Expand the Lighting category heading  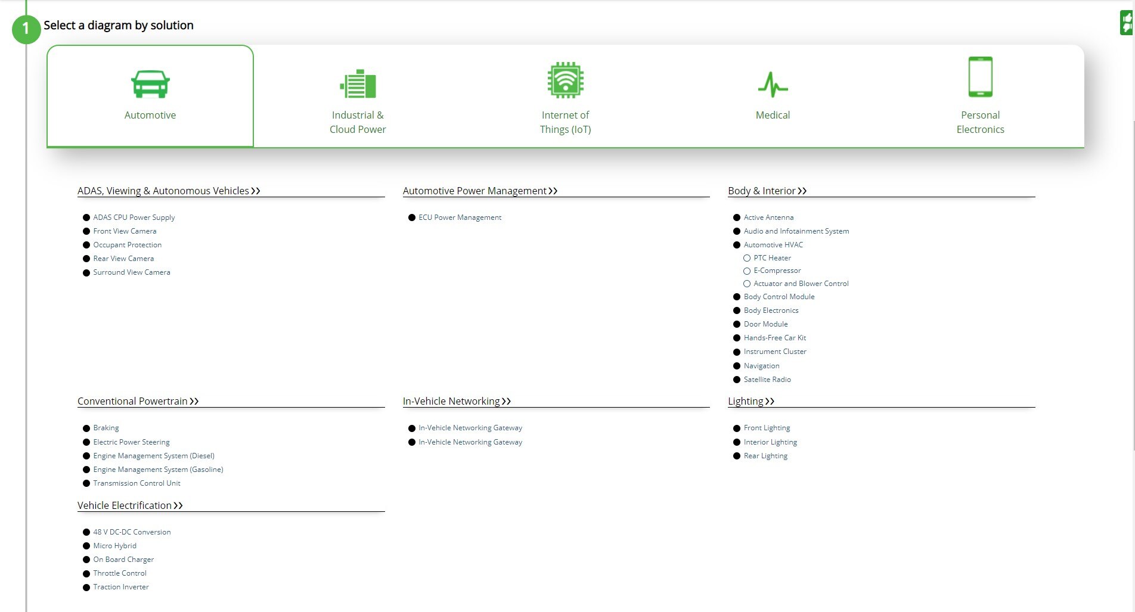751,401
